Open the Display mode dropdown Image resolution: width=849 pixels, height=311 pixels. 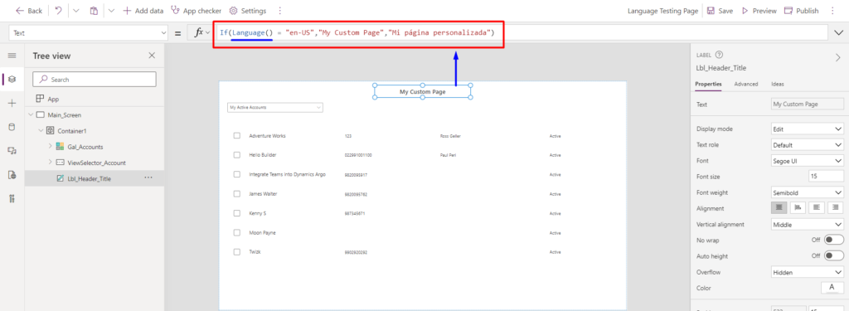coord(807,129)
